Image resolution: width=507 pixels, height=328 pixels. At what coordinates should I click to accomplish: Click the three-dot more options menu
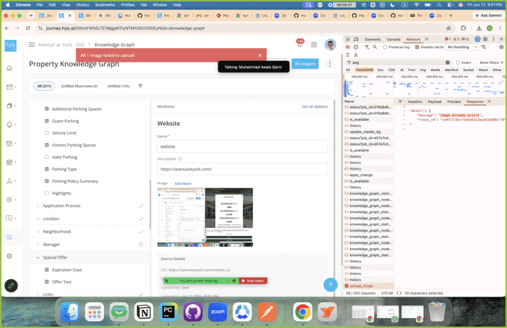click(329, 64)
